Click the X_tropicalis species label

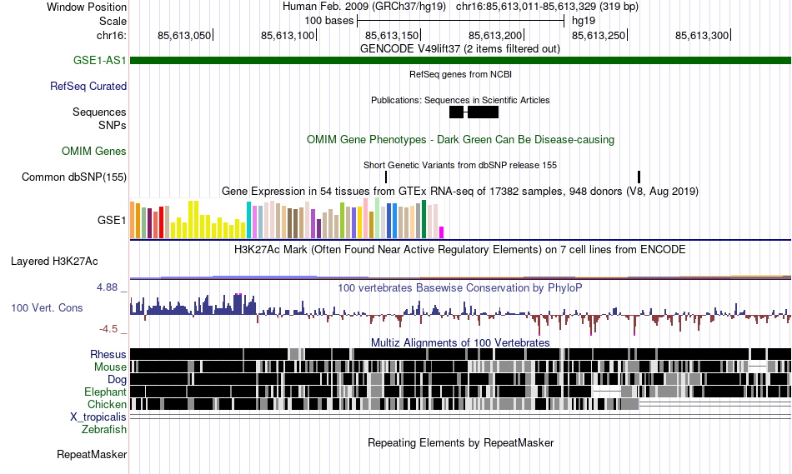click(x=98, y=417)
